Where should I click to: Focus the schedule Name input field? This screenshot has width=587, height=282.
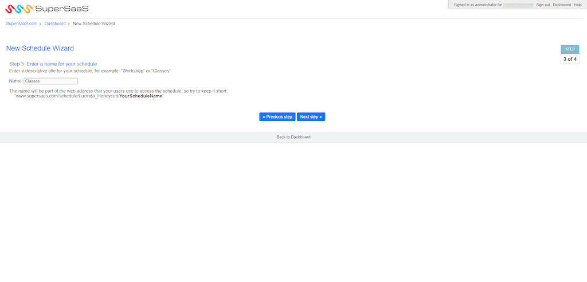click(50, 81)
